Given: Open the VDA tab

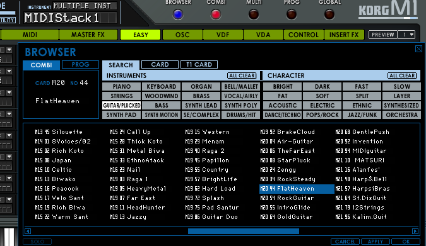Looking at the screenshot, I should 263,35.
